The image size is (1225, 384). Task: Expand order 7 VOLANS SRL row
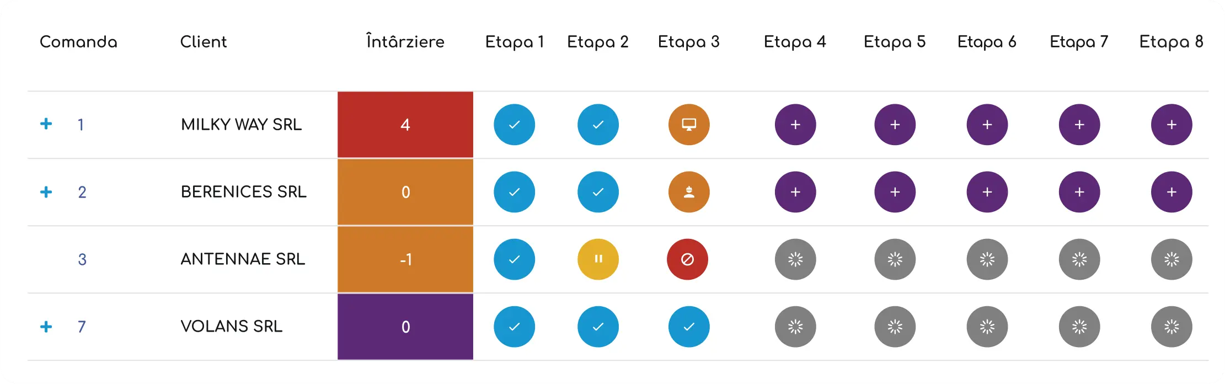tap(46, 327)
